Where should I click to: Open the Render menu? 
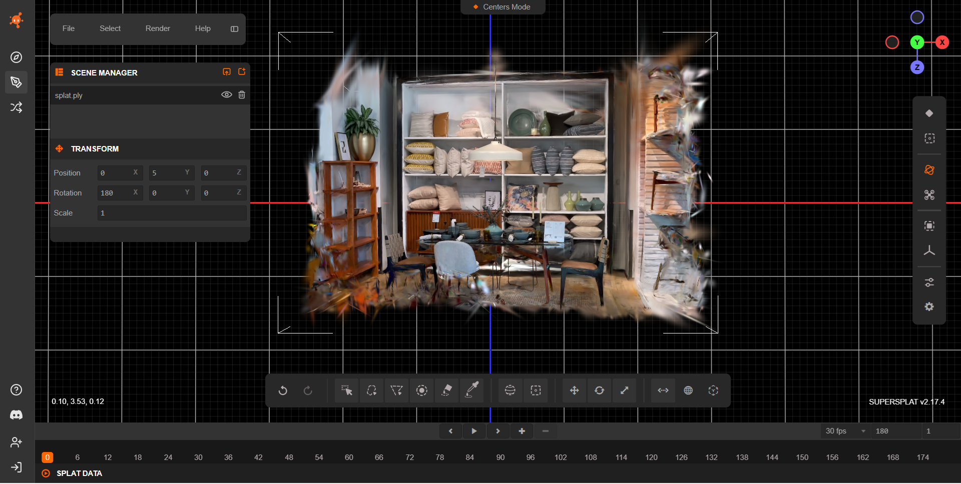click(x=158, y=28)
